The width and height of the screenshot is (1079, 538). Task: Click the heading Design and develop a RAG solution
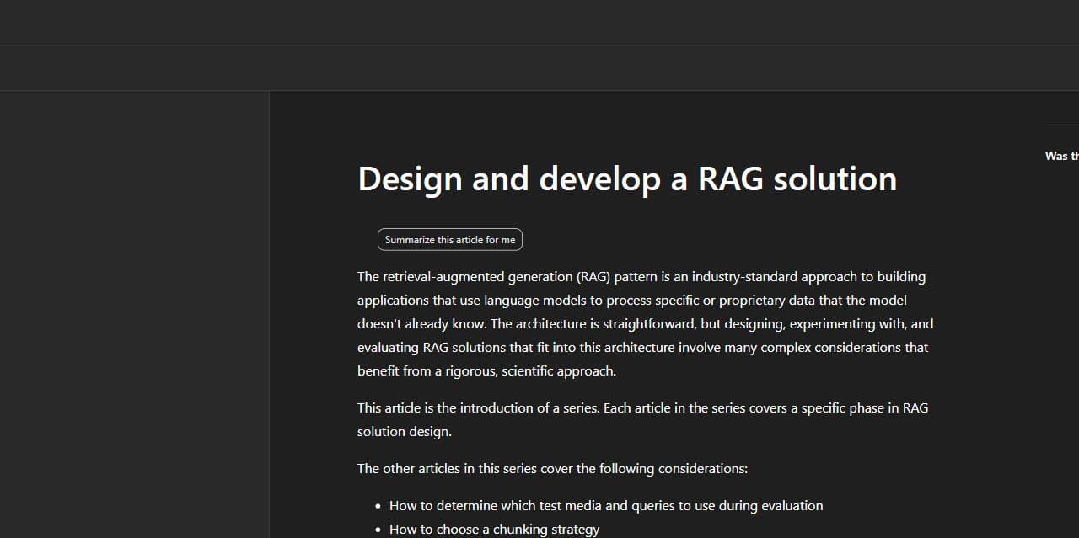[x=627, y=179]
